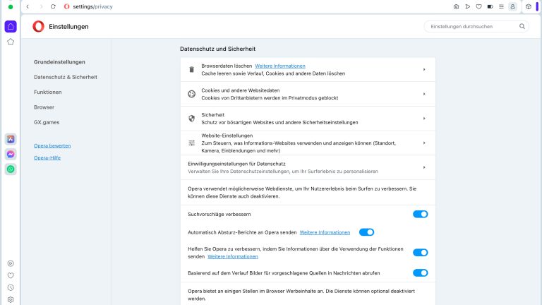
Task: Expand Einwilligungseinstellungen für Datenschutz chevron
Action: point(424,168)
